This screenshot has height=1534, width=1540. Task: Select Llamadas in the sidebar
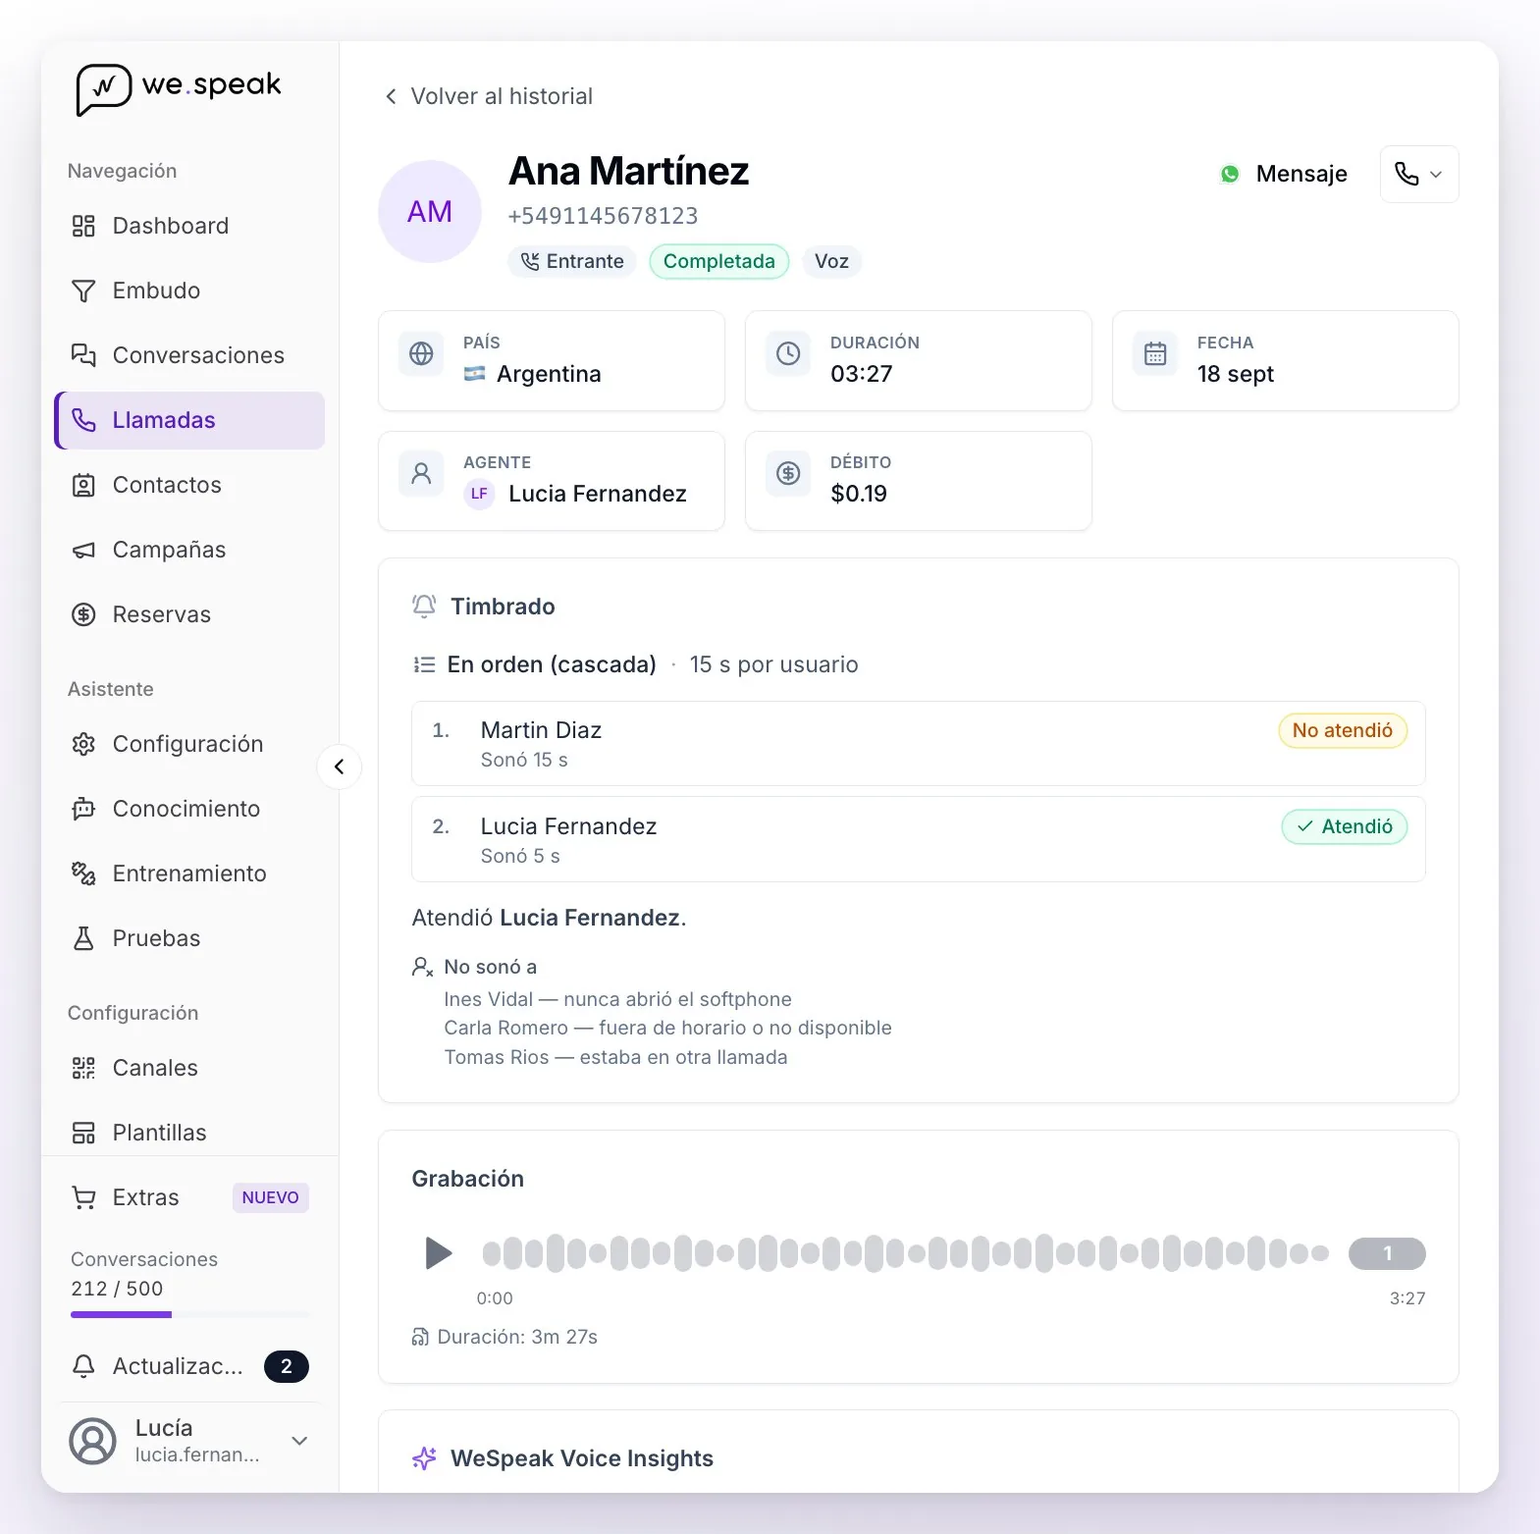pos(189,420)
